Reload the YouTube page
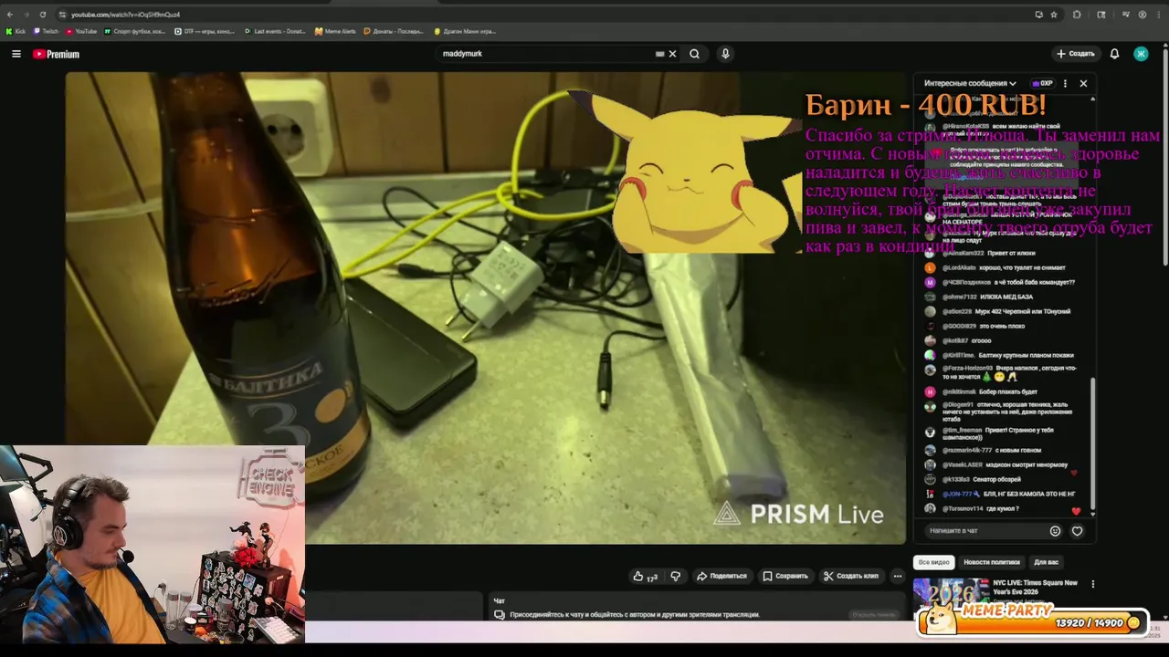Image resolution: width=1169 pixels, height=657 pixels. click(x=42, y=15)
